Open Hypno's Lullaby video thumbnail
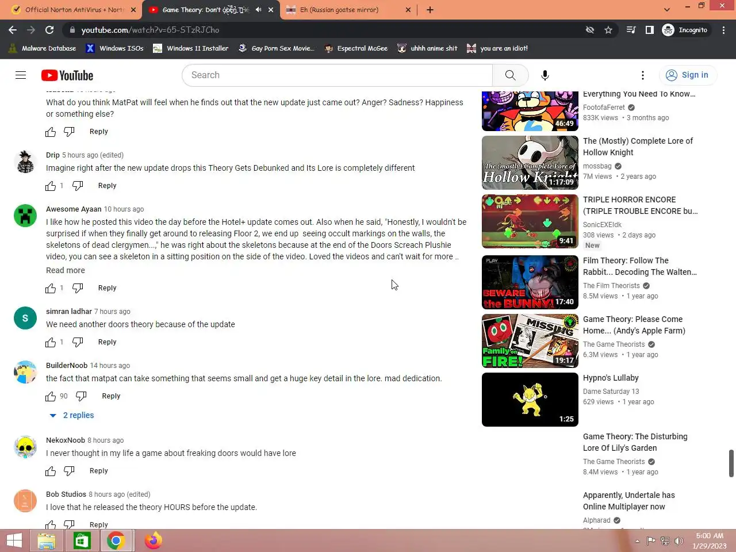This screenshot has height=552, width=736. click(530, 400)
